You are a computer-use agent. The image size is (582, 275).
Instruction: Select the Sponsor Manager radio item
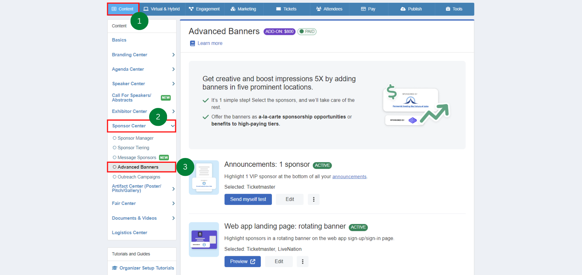pos(115,138)
